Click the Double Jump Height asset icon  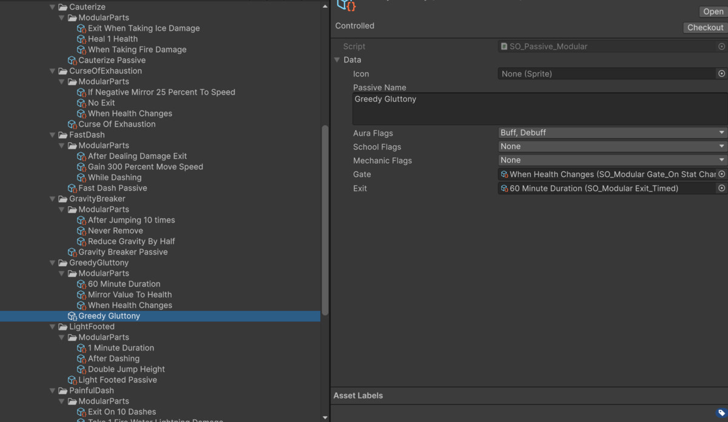(81, 370)
